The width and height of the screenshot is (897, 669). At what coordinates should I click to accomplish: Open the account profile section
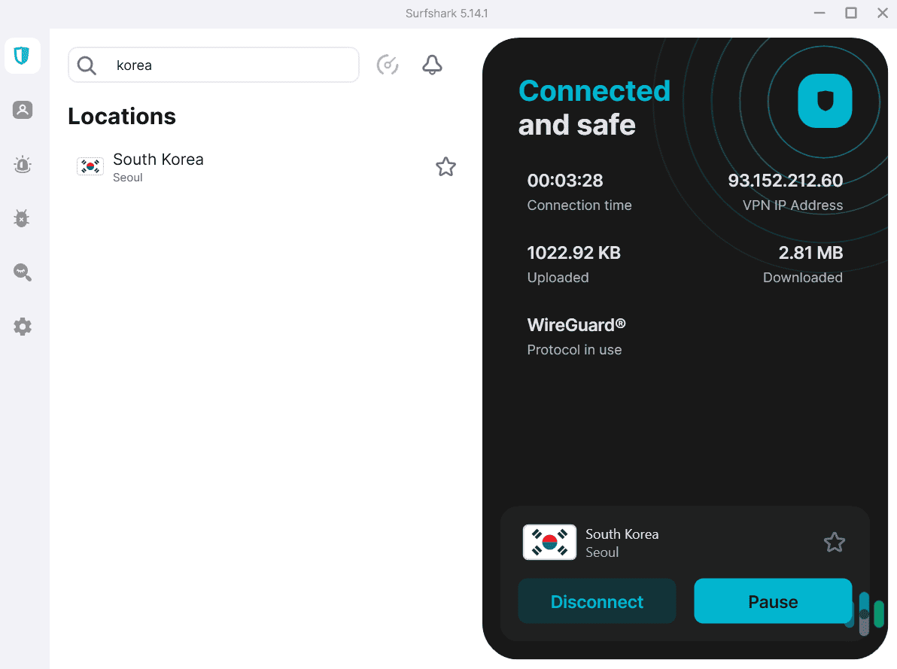point(22,110)
